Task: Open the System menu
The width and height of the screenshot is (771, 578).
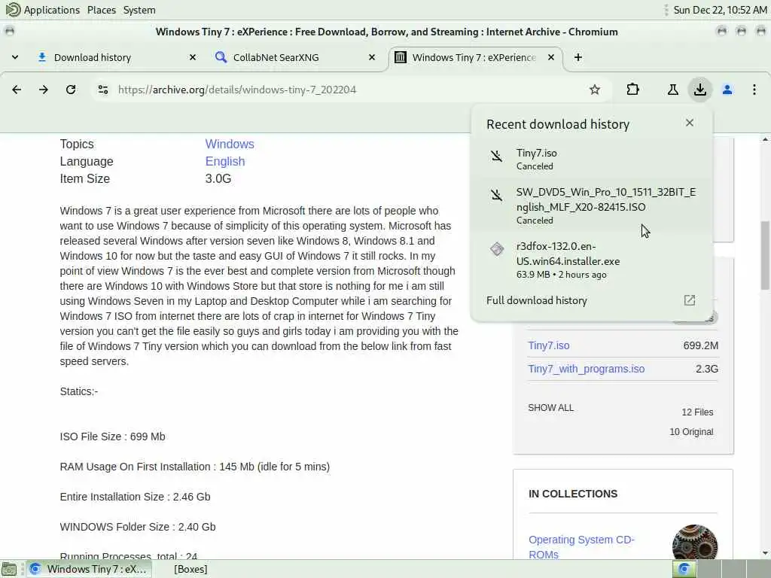Action: (x=139, y=10)
